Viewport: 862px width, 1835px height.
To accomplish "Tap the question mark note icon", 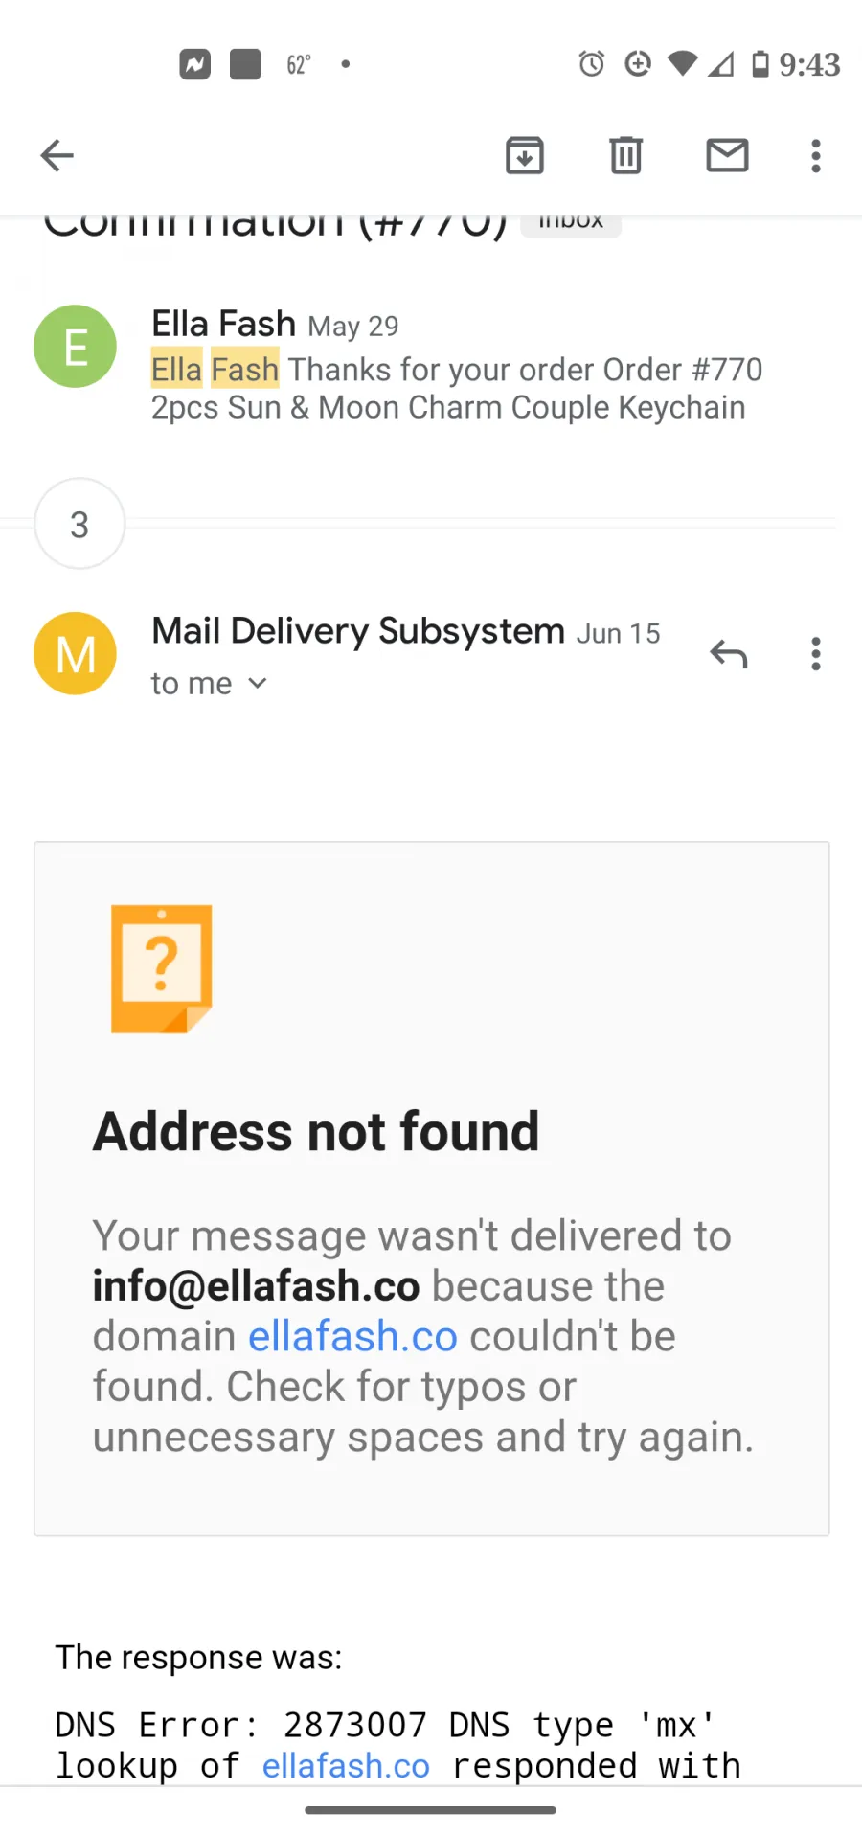I will click(161, 968).
